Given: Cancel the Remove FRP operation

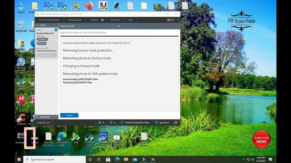Looking at the screenshot, I should coord(69,115).
